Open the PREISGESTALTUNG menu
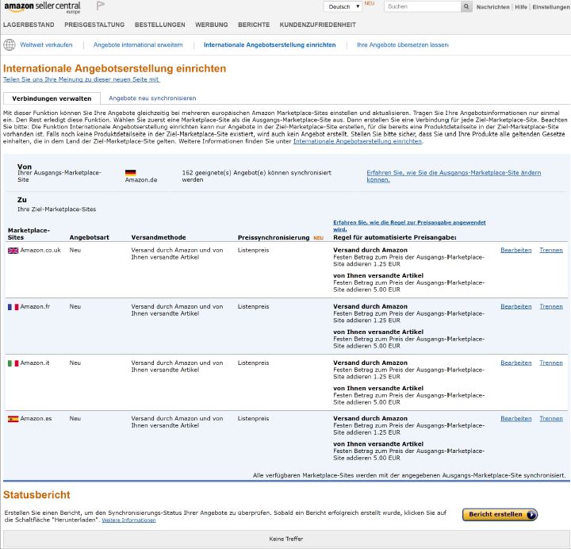 (94, 25)
